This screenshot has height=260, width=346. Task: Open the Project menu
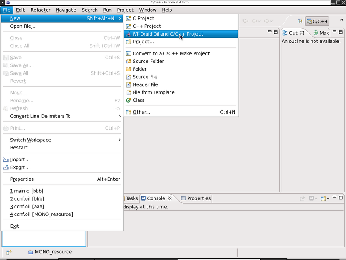point(125,10)
